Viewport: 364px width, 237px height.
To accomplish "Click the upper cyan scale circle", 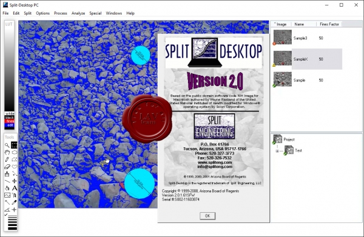I will 141,55.
